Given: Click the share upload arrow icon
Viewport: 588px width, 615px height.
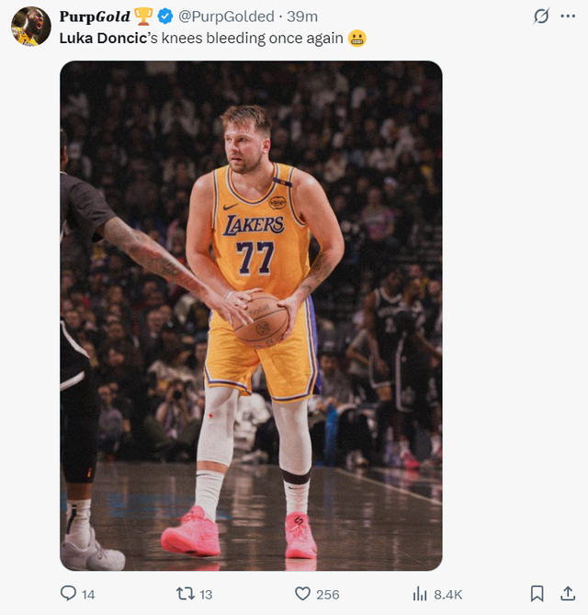Looking at the screenshot, I should [x=567, y=594].
